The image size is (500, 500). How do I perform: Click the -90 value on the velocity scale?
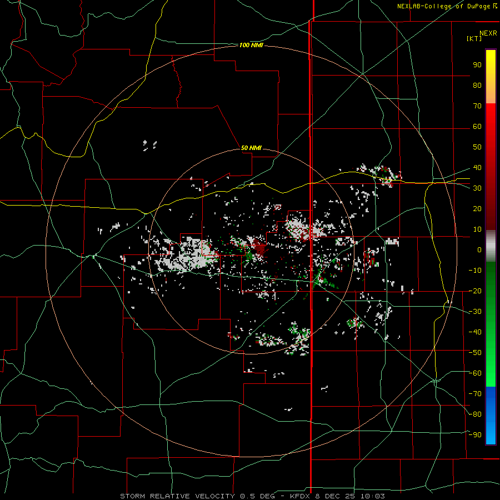pos(475,435)
